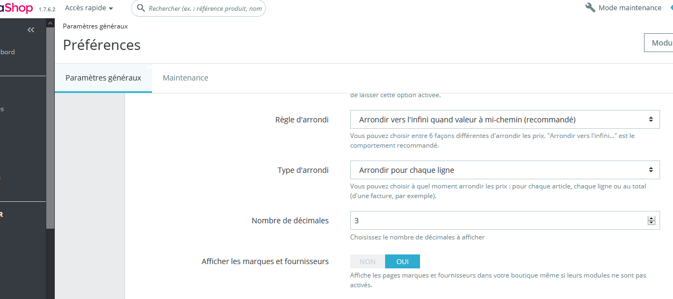This screenshot has height=299, width=673.
Task: Click the Paramètres généraux breadcrumb
Action: click(x=95, y=26)
